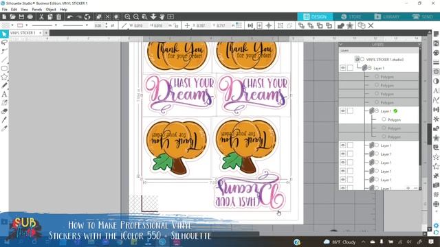440x247 pixels.
Task: Open Text Style panel from sidebar
Action: click(436, 91)
